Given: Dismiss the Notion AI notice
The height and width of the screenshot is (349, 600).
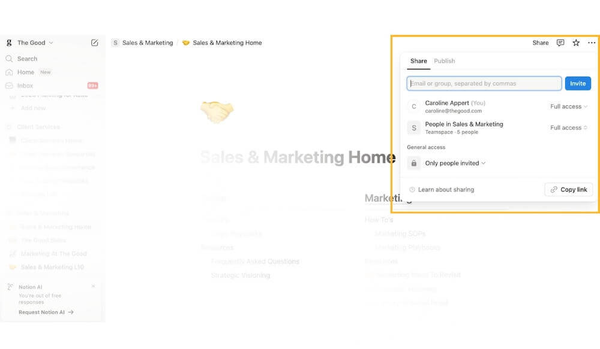Looking at the screenshot, I should coord(94,286).
